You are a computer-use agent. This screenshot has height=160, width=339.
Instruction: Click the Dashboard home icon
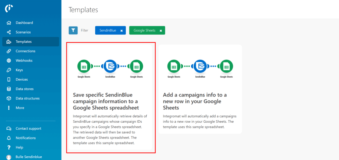(9, 23)
